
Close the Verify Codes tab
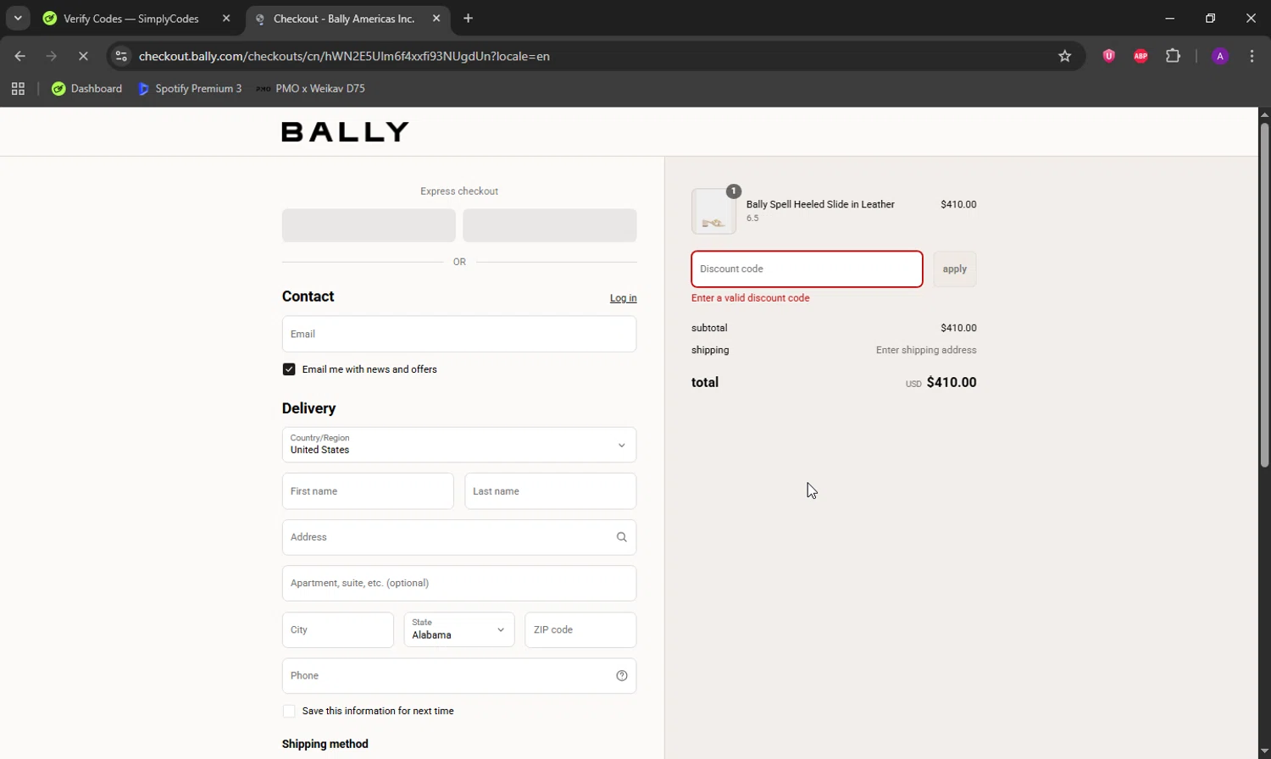click(x=226, y=18)
